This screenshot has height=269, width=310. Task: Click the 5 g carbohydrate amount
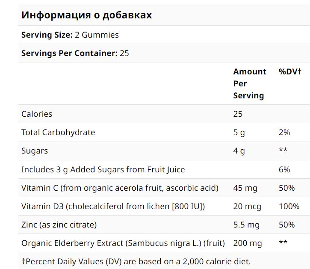tap(239, 133)
